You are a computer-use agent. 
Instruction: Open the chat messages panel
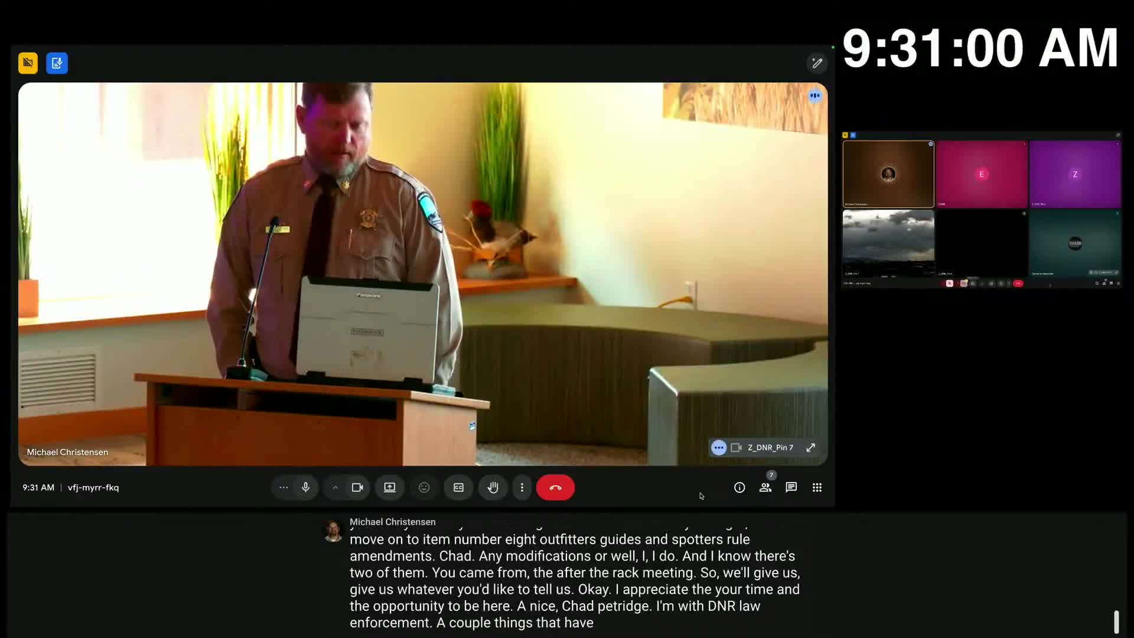[791, 487]
